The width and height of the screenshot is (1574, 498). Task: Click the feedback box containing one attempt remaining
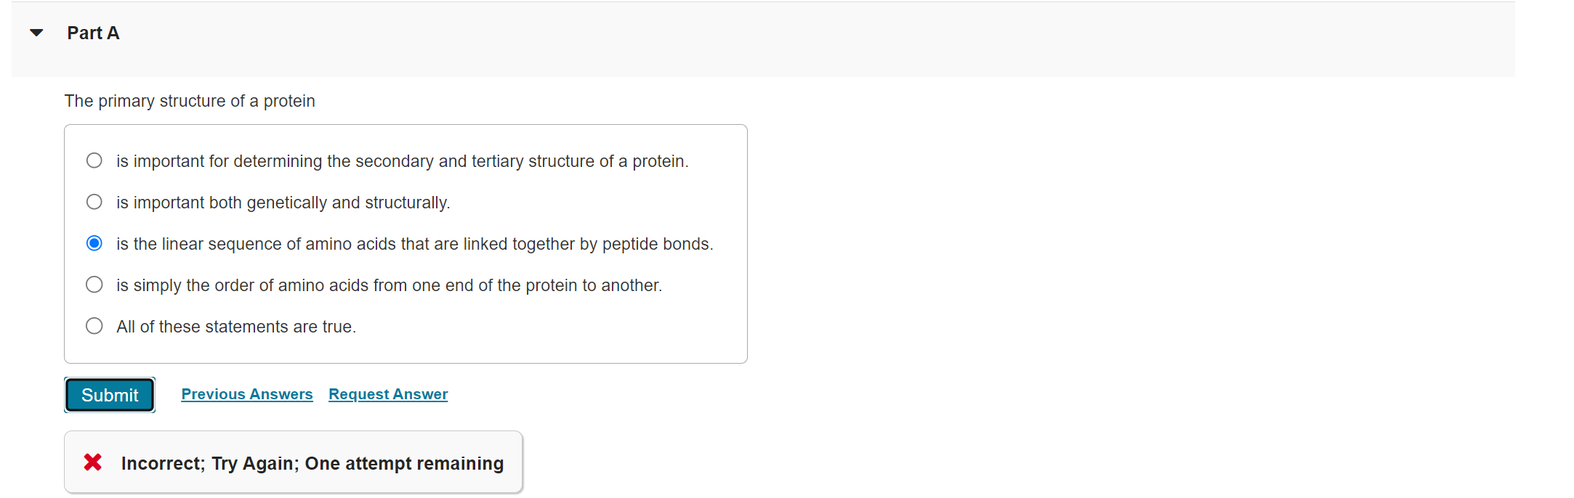[x=293, y=462]
